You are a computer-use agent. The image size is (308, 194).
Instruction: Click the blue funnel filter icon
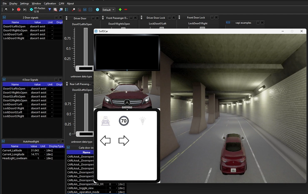coord(50,9)
